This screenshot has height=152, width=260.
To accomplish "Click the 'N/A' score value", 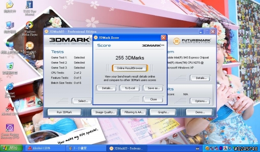I will [186, 94].
